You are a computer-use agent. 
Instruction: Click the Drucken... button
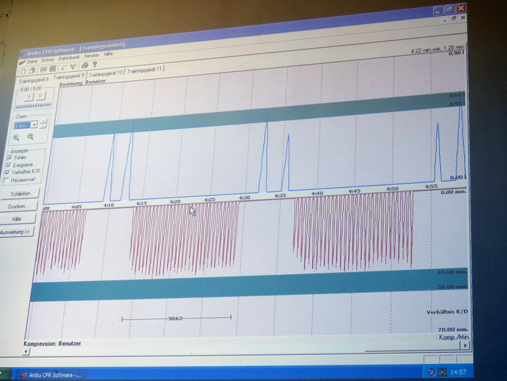click(20, 206)
